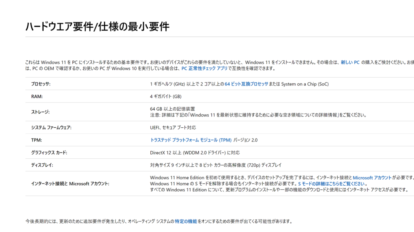Open トラステッド プラットフォーム モジュール (TPM) link
Screen dimensions: 414x232
pos(191,140)
